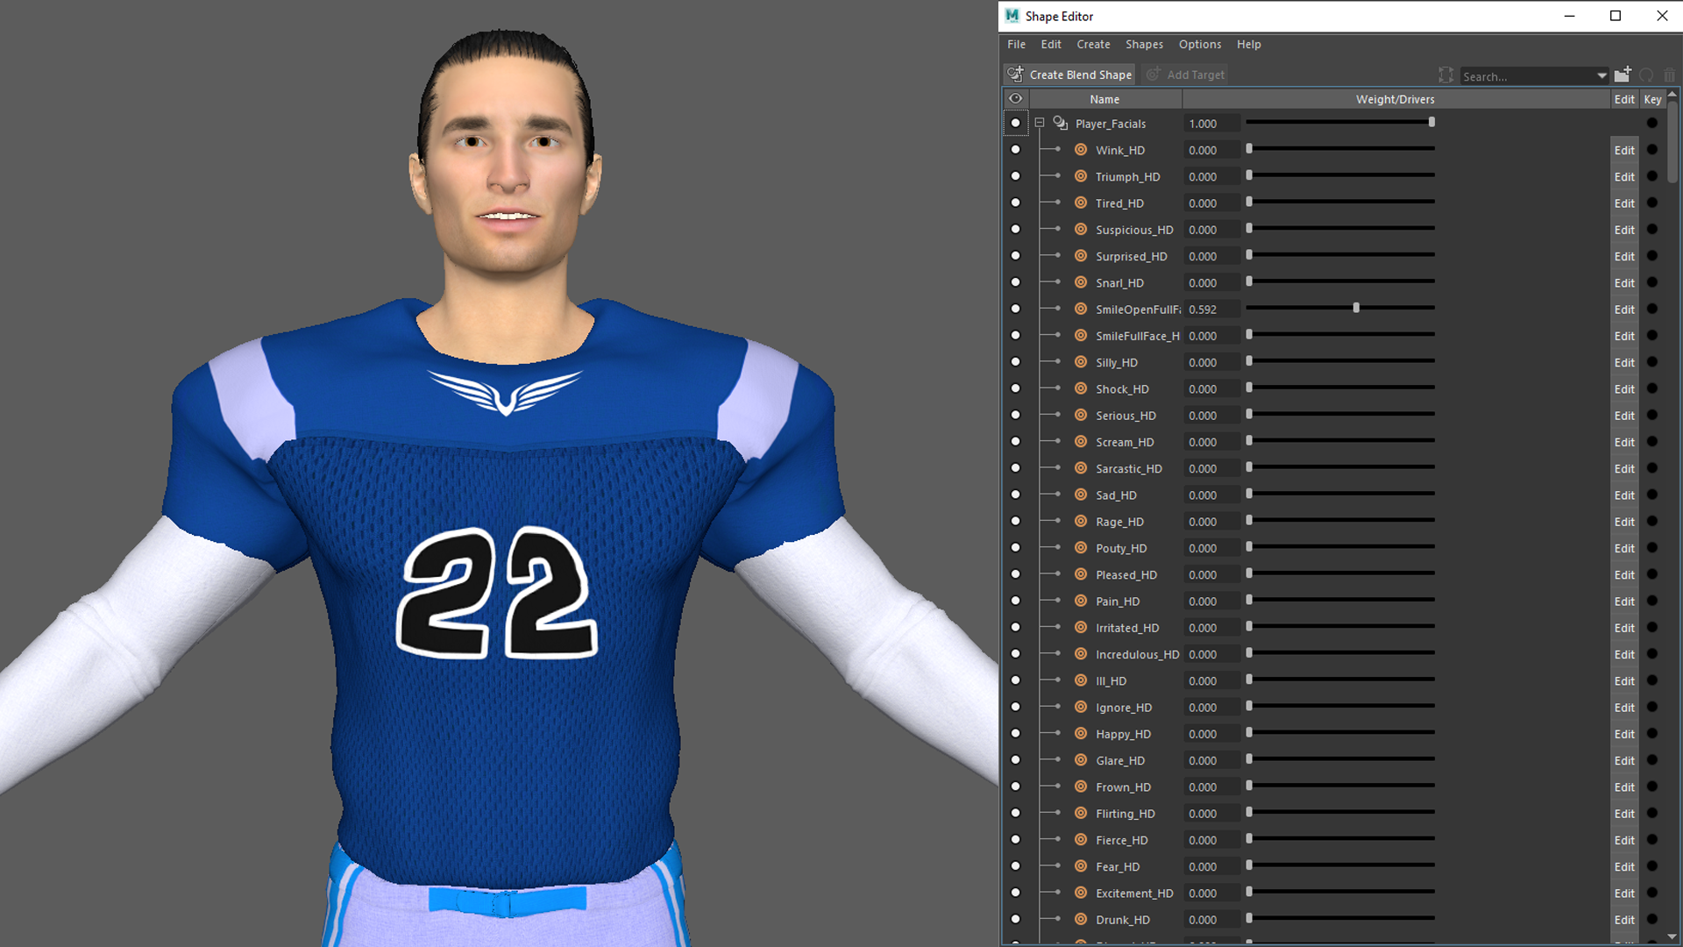Open the Options menu
1683x947 pixels.
click(1199, 45)
